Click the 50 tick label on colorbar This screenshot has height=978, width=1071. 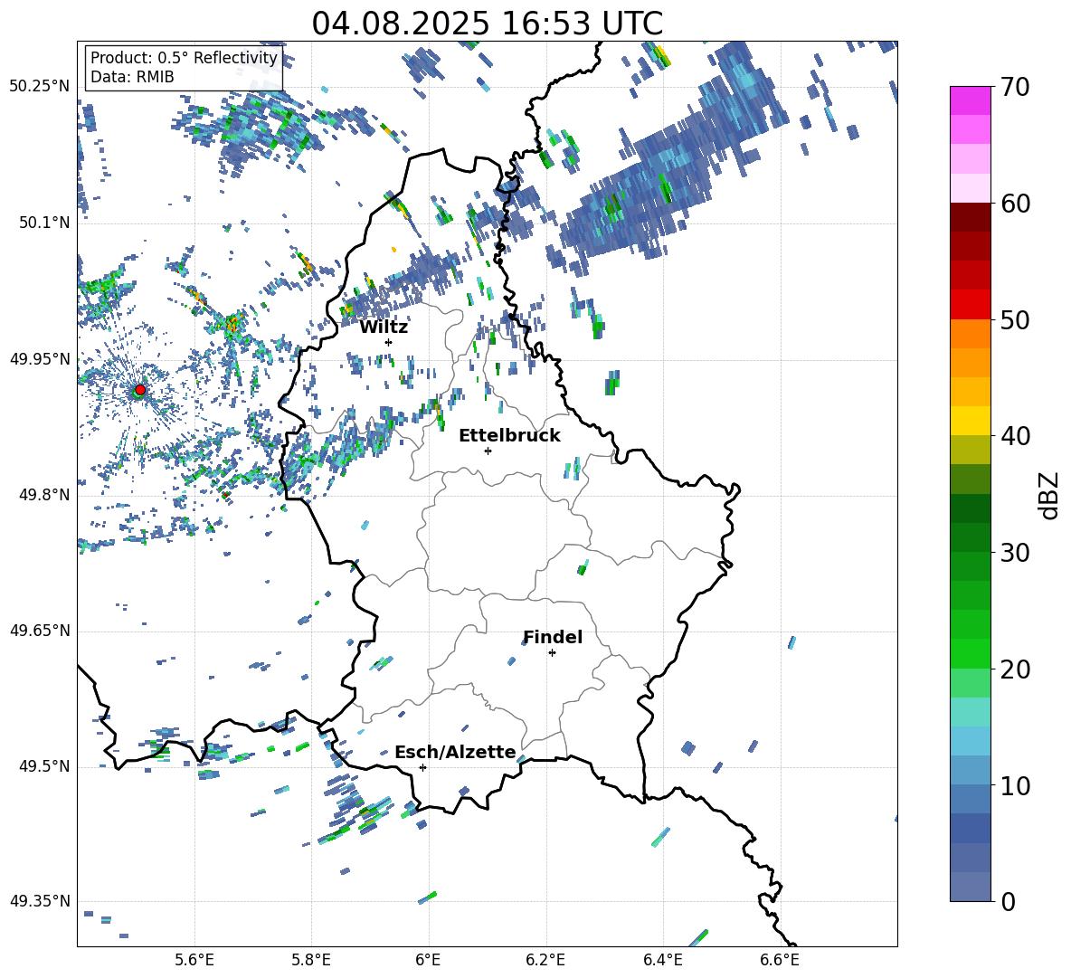click(1015, 320)
